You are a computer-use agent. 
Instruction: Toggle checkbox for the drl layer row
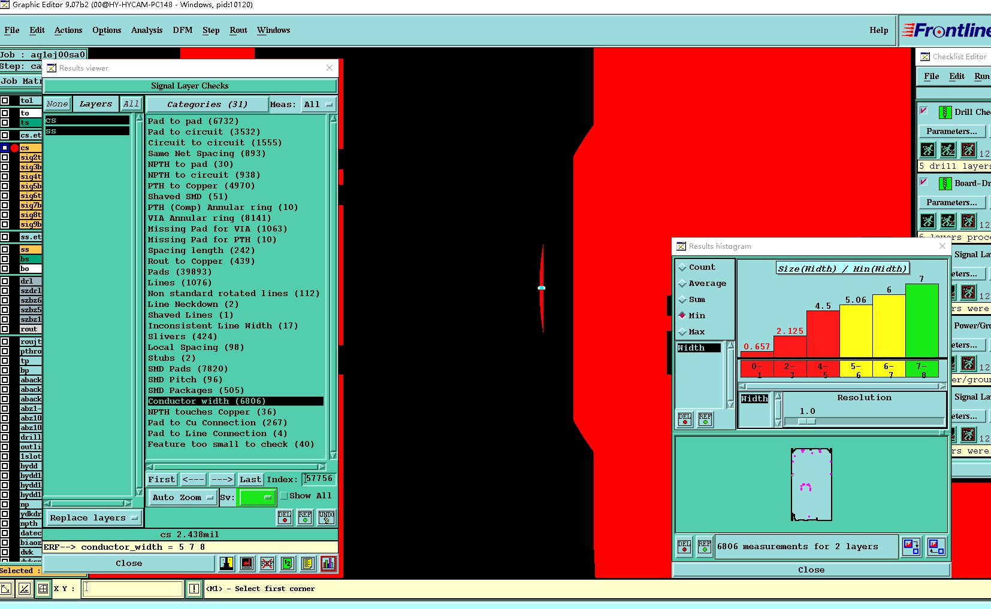pyautogui.click(x=5, y=281)
